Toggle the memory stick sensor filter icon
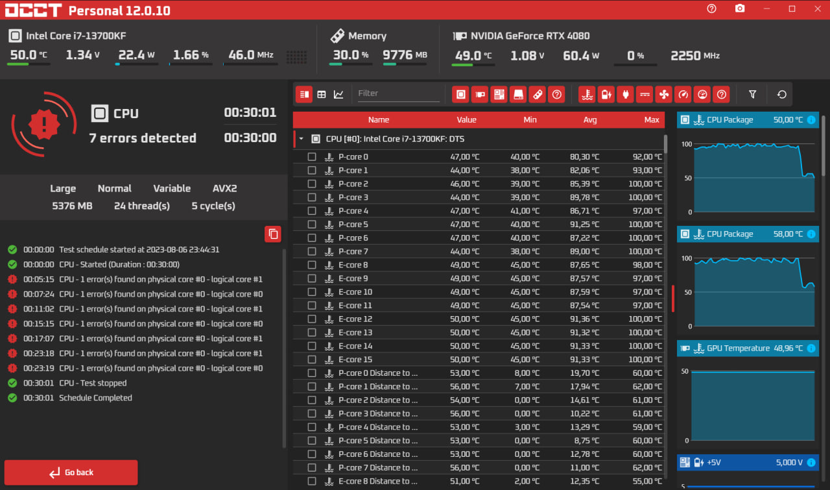830x490 pixels. 537,94
